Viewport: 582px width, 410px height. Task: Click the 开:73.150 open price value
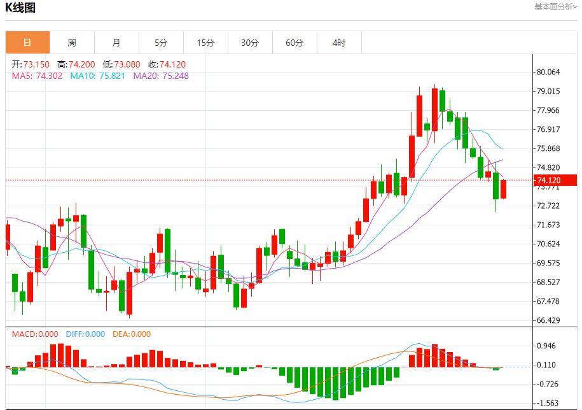pyautogui.click(x=31, y=64)
